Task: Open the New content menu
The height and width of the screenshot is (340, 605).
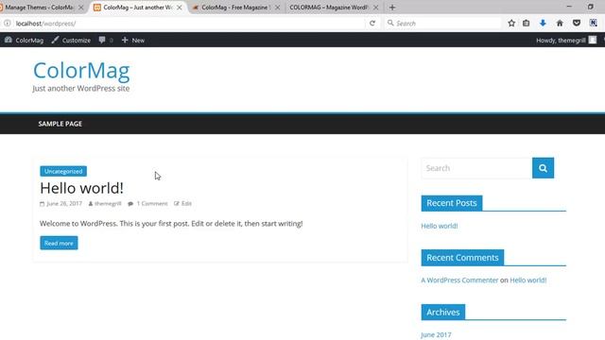Action: click(x=133, y=40)
